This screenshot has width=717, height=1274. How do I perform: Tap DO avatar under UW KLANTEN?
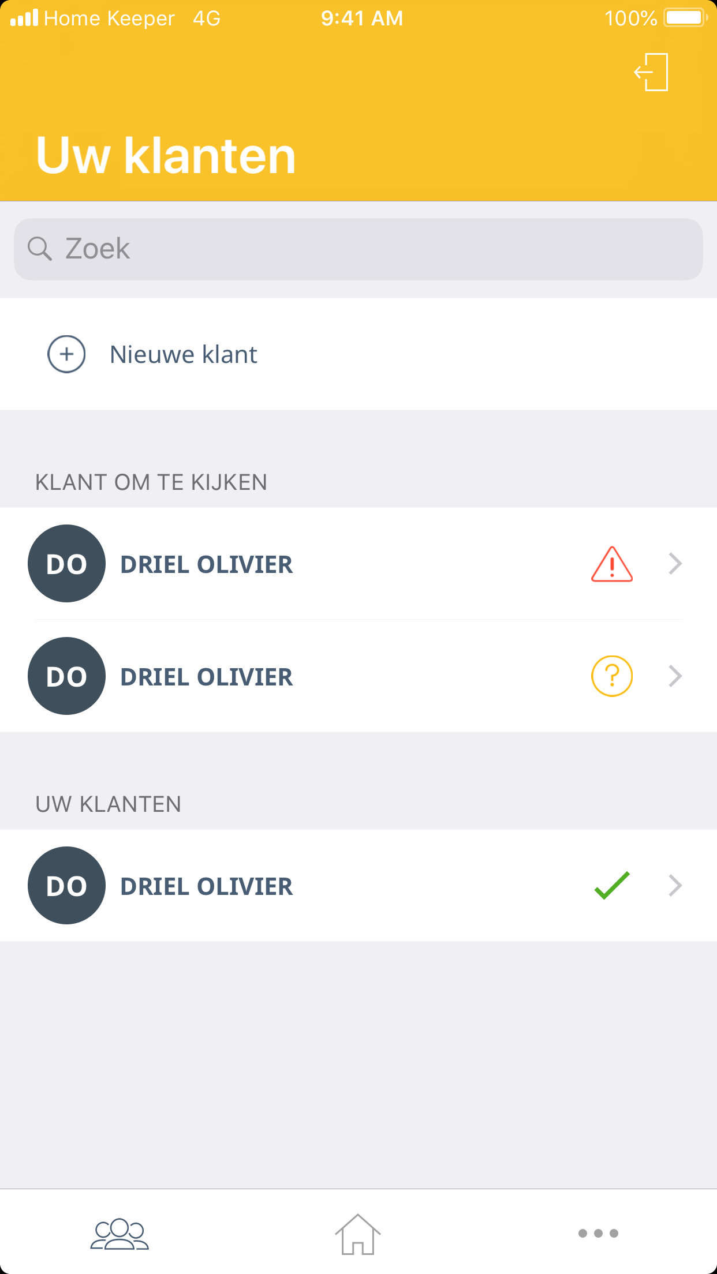[x=66, y=886]
